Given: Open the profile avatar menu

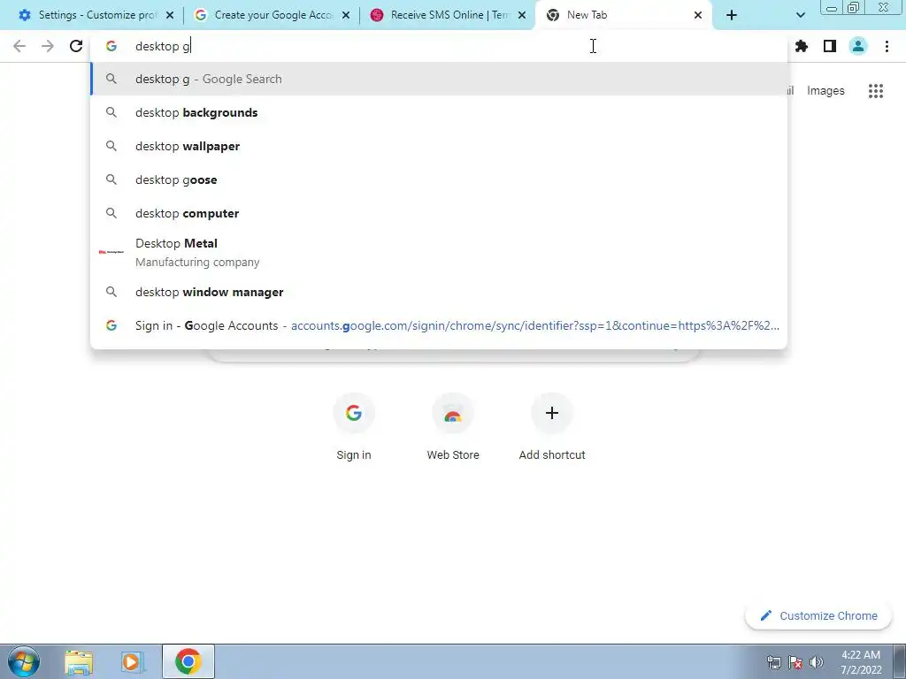Looking at the screenshot, I should pos(858,46).
